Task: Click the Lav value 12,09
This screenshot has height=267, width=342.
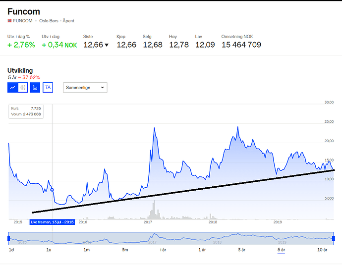Action: click(205, 45)
